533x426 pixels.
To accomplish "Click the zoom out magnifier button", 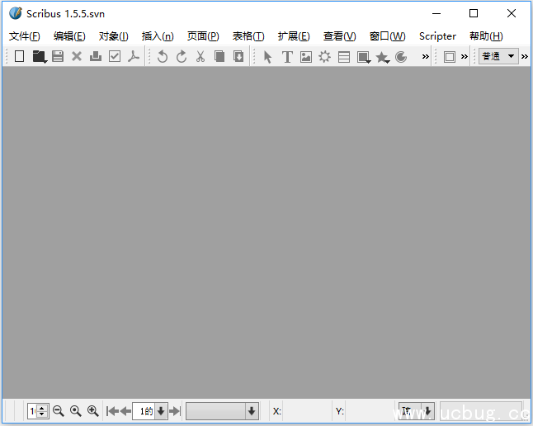I will [x=59, y=411].
